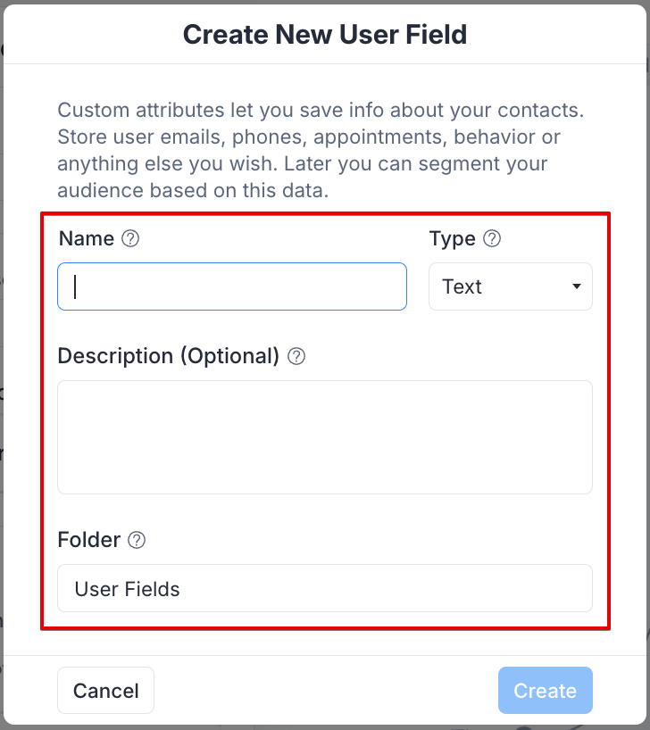This screenshot has width=650, height=730.
Task: Click inside the Description text area
Action: click(324, 436)
